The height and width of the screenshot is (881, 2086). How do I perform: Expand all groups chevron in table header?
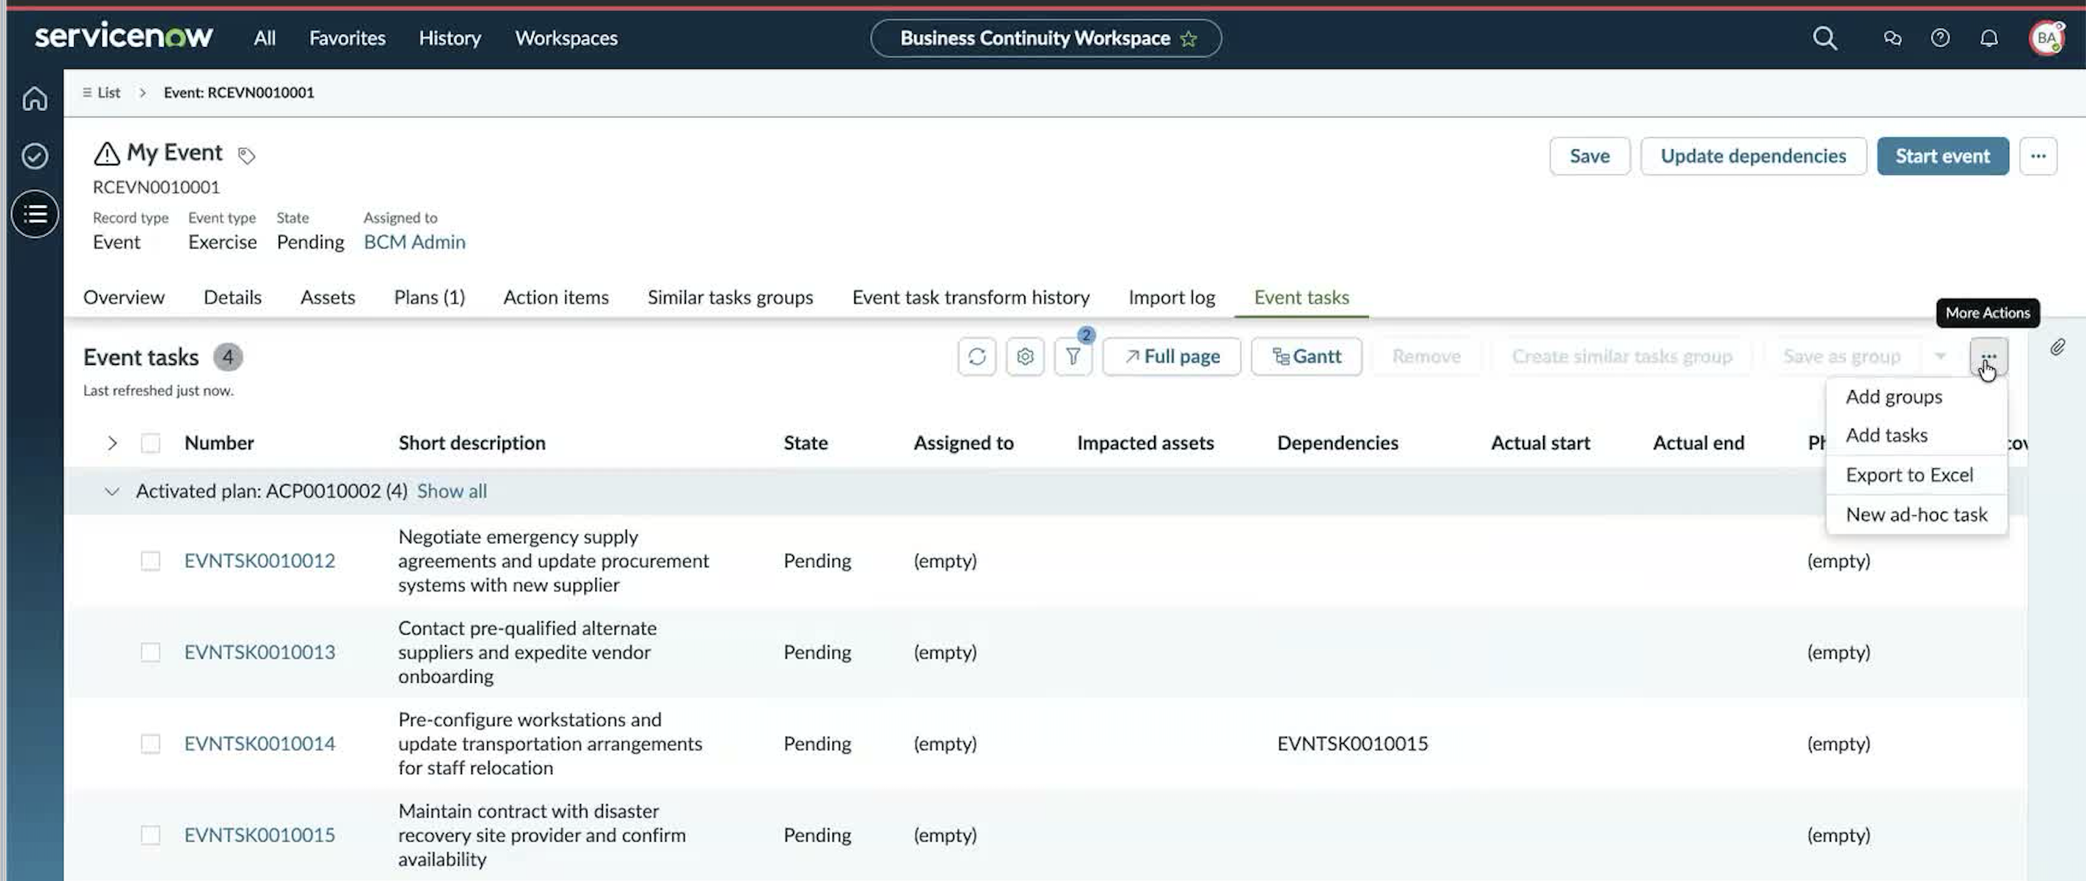pyautogui.click(x=112, y=443)
